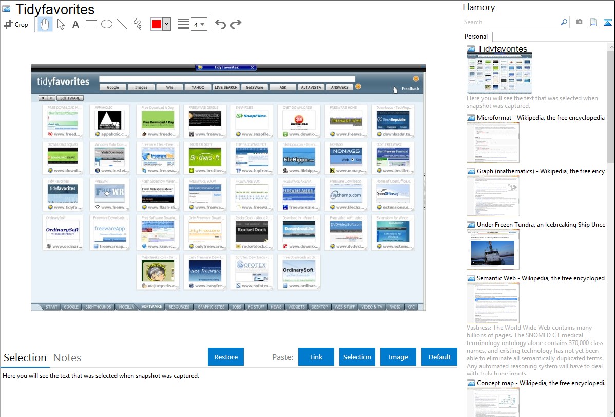This screenshot has width=615, height=417.
Task: Activate the hand pan tool
Action: point(45,24)
